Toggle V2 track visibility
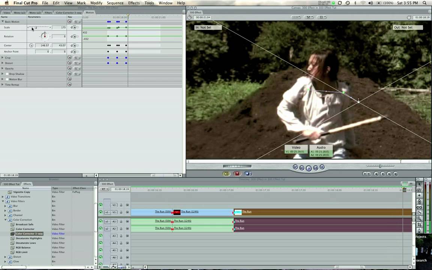This screenshot has width=432, height=270. coord(100,205)
